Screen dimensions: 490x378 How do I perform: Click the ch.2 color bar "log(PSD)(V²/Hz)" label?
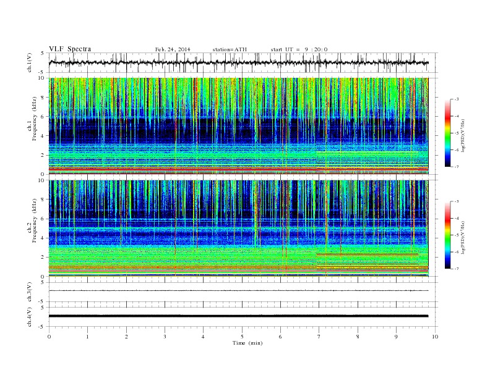463,237
